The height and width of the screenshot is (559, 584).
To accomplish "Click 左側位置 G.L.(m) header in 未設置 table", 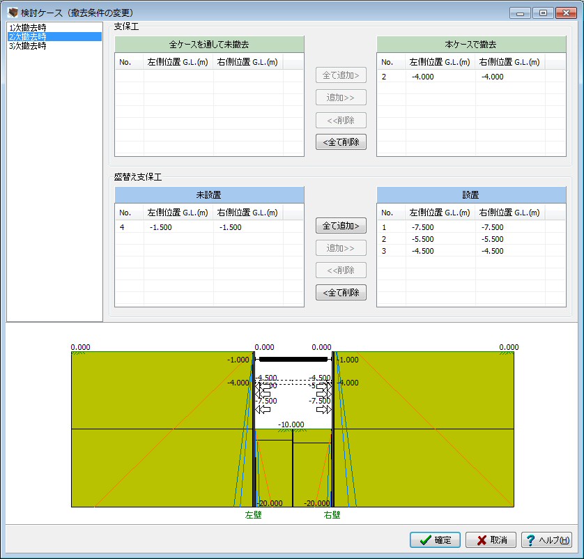I will 178,213.
